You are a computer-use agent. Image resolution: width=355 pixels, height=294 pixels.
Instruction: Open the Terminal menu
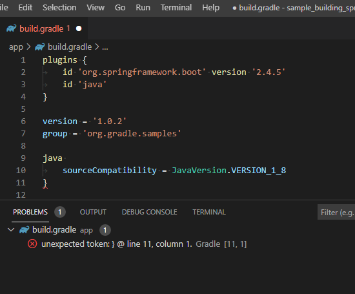click(x=176, y=8)
